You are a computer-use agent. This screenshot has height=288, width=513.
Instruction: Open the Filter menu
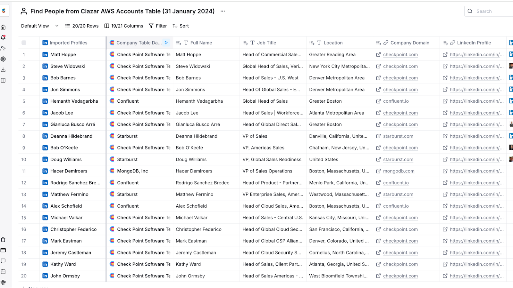[158, 26]
